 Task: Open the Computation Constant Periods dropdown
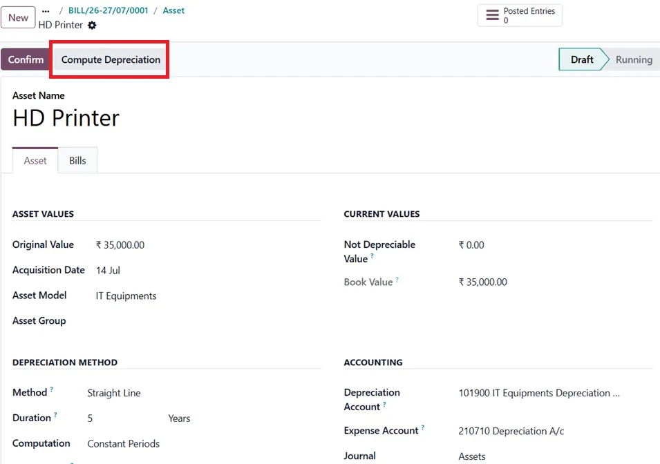(123, 444)
